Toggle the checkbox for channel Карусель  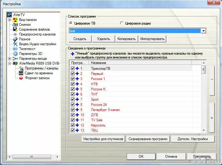[x=72, y=125]
